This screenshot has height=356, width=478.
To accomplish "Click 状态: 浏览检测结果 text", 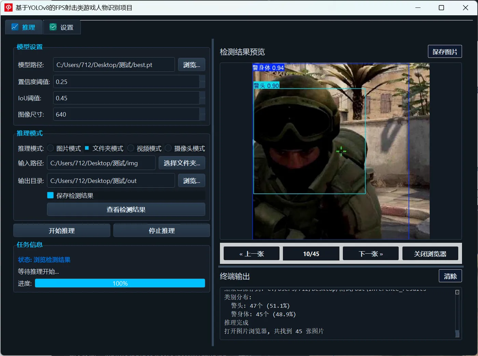I will [44, 260].
